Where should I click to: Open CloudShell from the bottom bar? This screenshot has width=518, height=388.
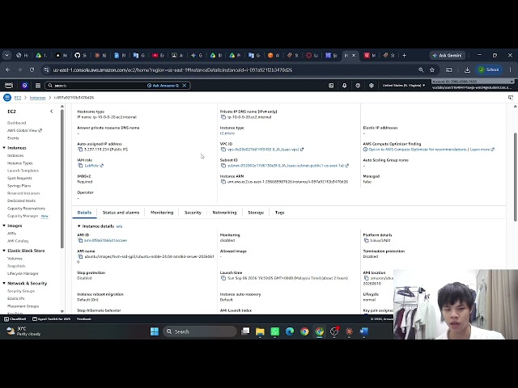point(15,319)
